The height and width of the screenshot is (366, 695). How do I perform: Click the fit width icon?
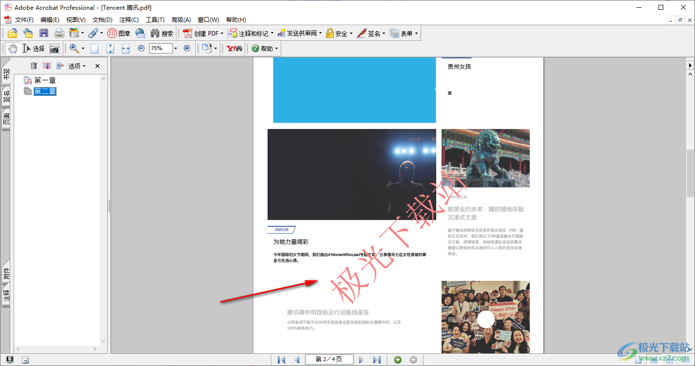point(126,48)
